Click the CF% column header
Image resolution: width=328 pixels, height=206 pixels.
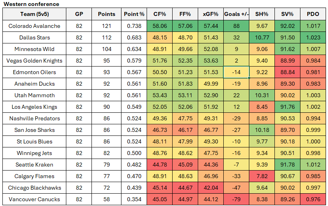pos(160,14)
